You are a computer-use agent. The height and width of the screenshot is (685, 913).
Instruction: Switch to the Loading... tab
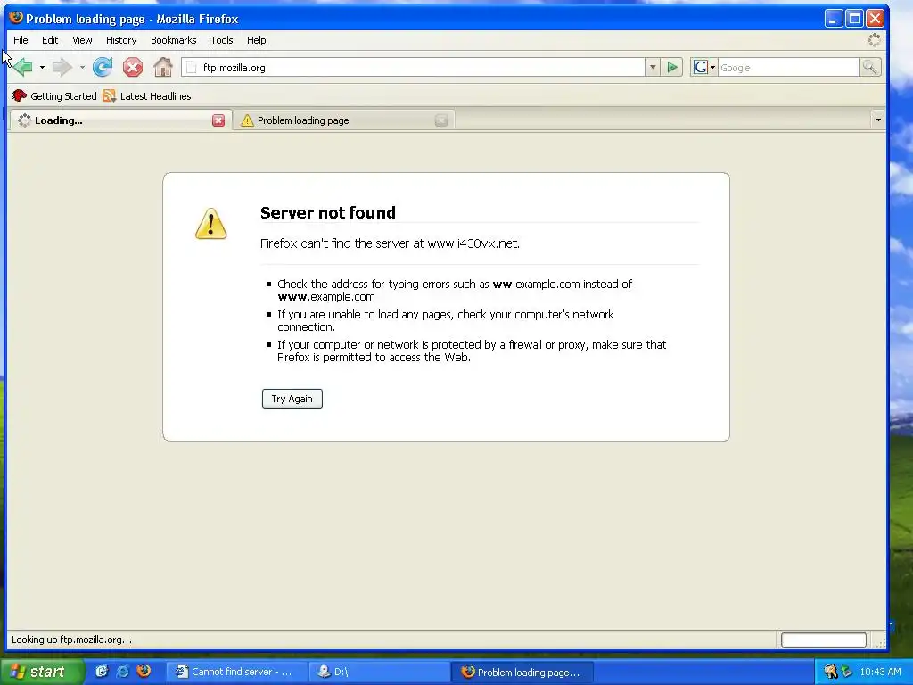pyautogui.click(x=119, y=120)
